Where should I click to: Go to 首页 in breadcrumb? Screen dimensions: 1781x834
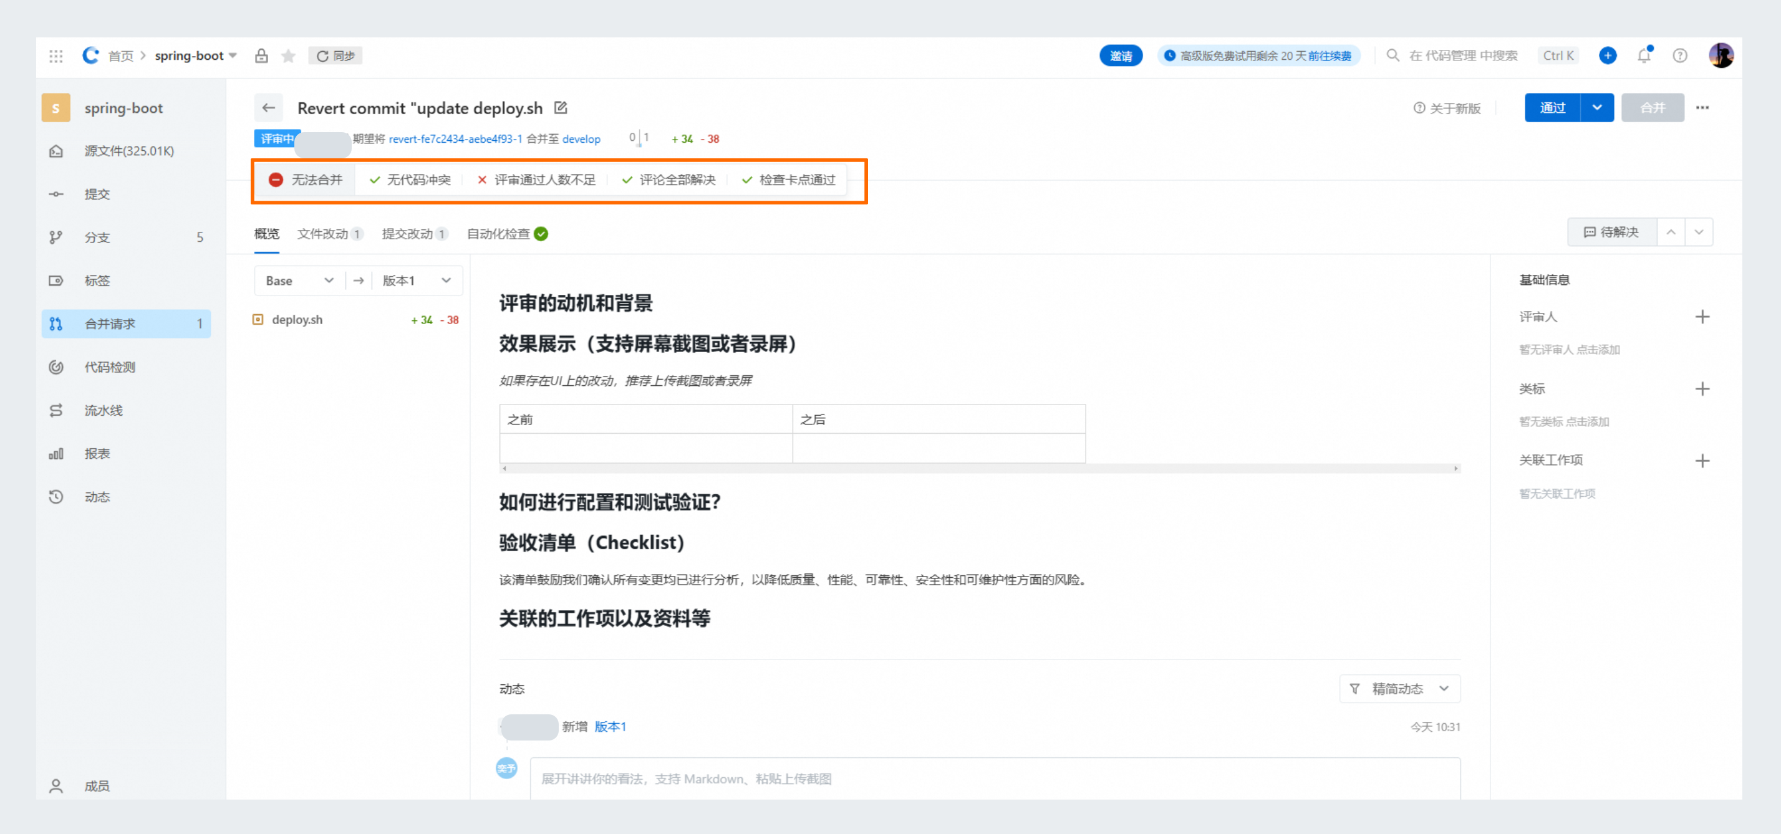click(120, 56)
